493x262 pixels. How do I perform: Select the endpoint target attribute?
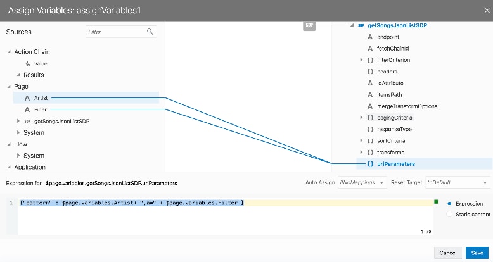[388, 37]
